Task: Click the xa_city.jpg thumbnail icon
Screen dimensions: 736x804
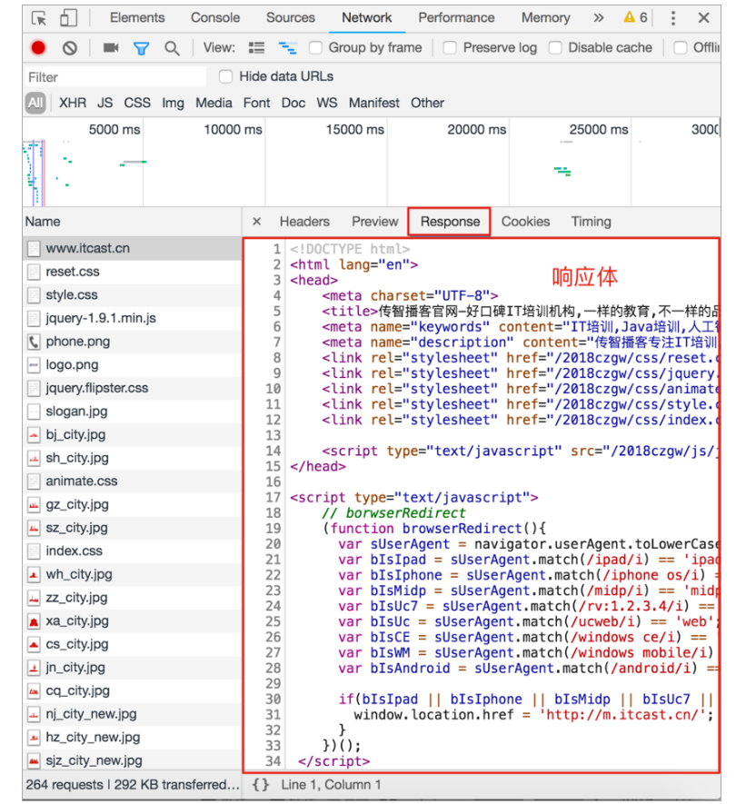Action: point(34,621)
